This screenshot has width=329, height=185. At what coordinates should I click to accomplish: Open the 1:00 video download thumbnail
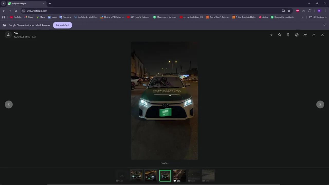(122, 176)
